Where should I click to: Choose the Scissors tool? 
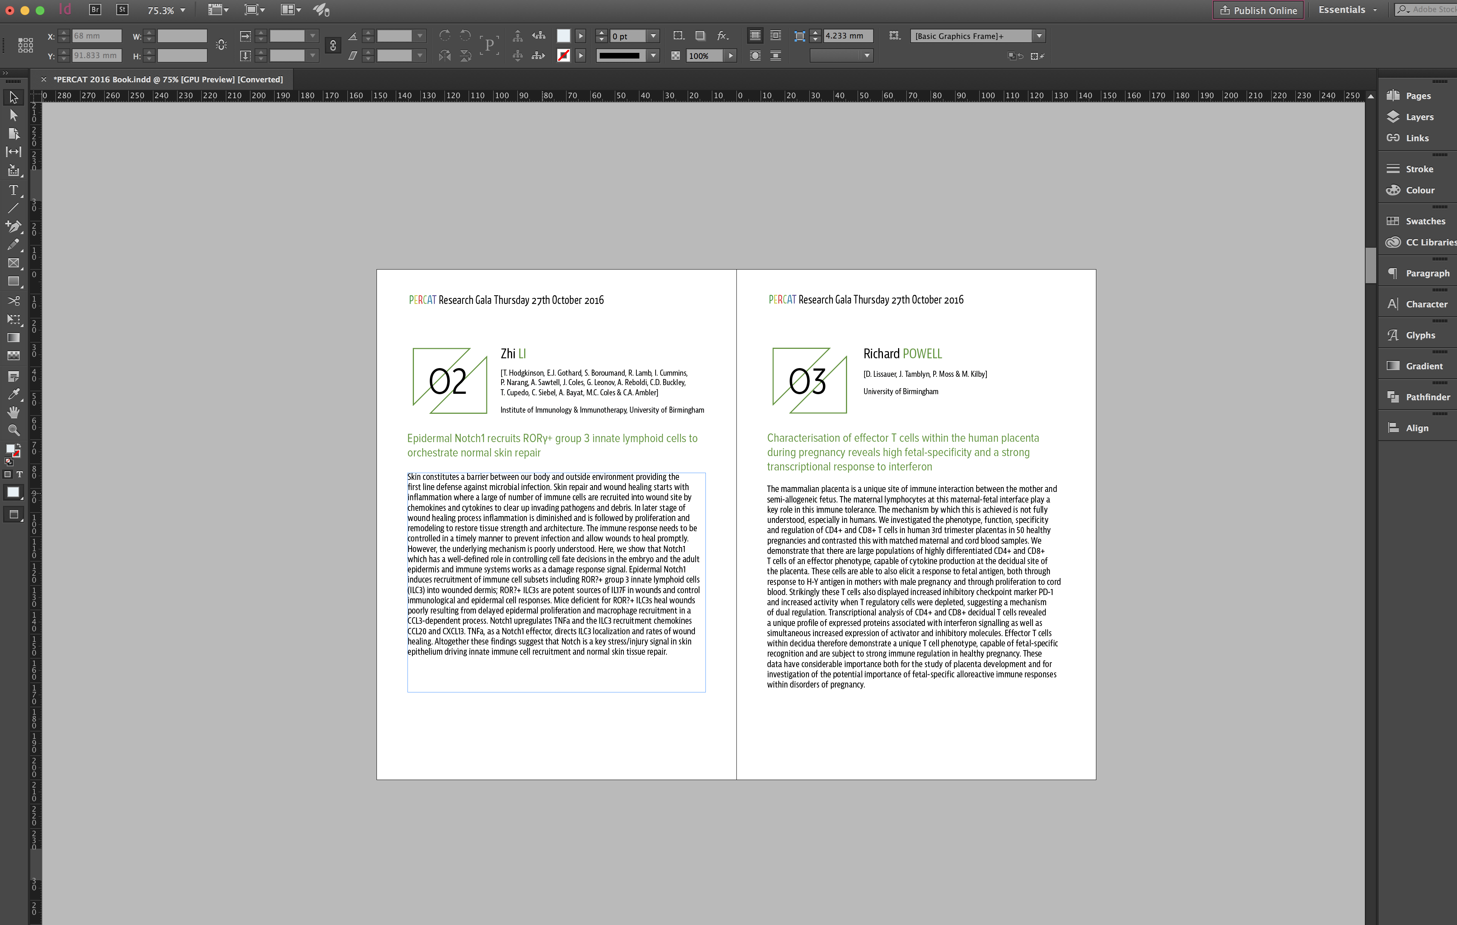pos(13,301)
